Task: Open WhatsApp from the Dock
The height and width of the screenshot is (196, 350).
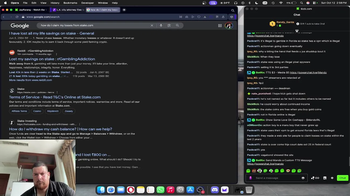Action: point(160,190)
